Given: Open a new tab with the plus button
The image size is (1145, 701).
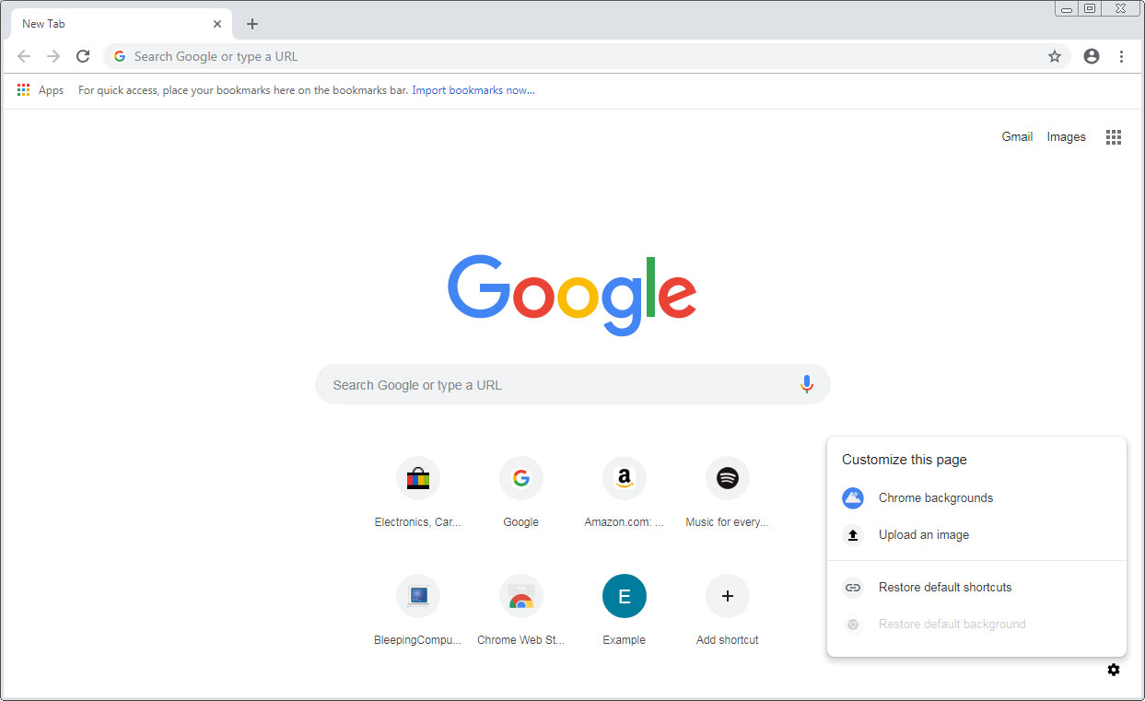Looking at the screenshot, I should coord(252,24).
